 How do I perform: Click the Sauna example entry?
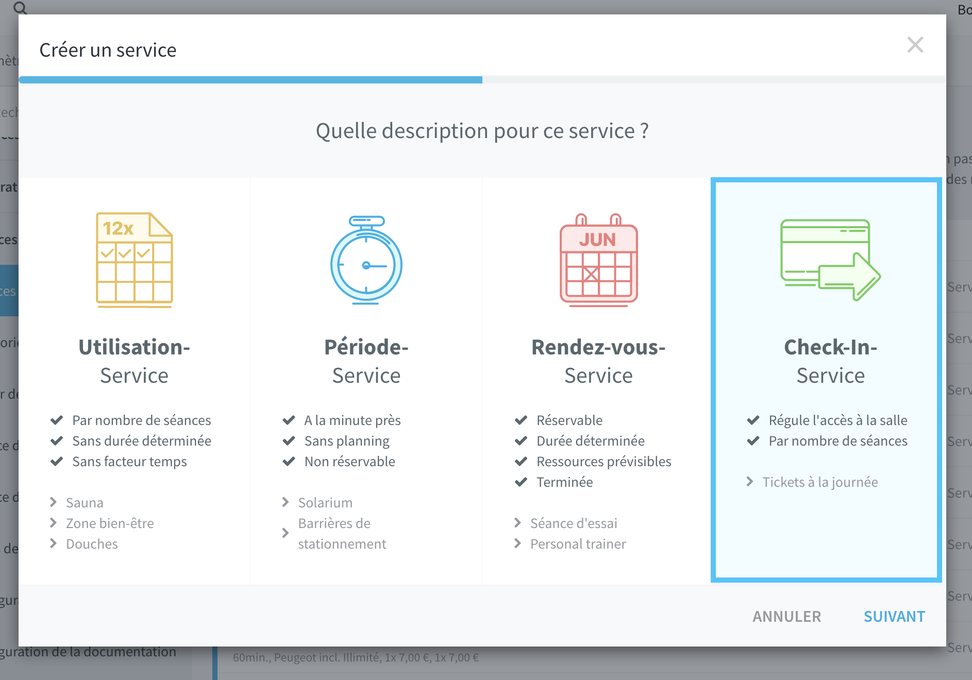(85, 503)
